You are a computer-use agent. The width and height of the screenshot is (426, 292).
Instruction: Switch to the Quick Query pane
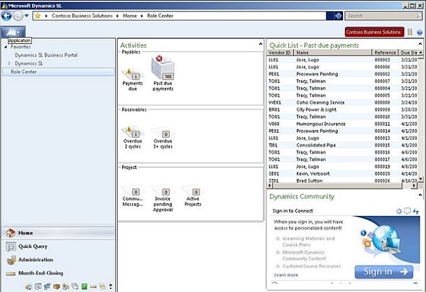coord(32,247)
